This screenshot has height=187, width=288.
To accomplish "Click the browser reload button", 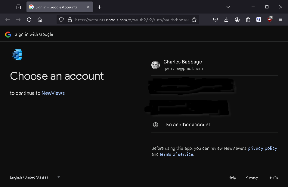I will pyautogui.click(x=29, y=20).
